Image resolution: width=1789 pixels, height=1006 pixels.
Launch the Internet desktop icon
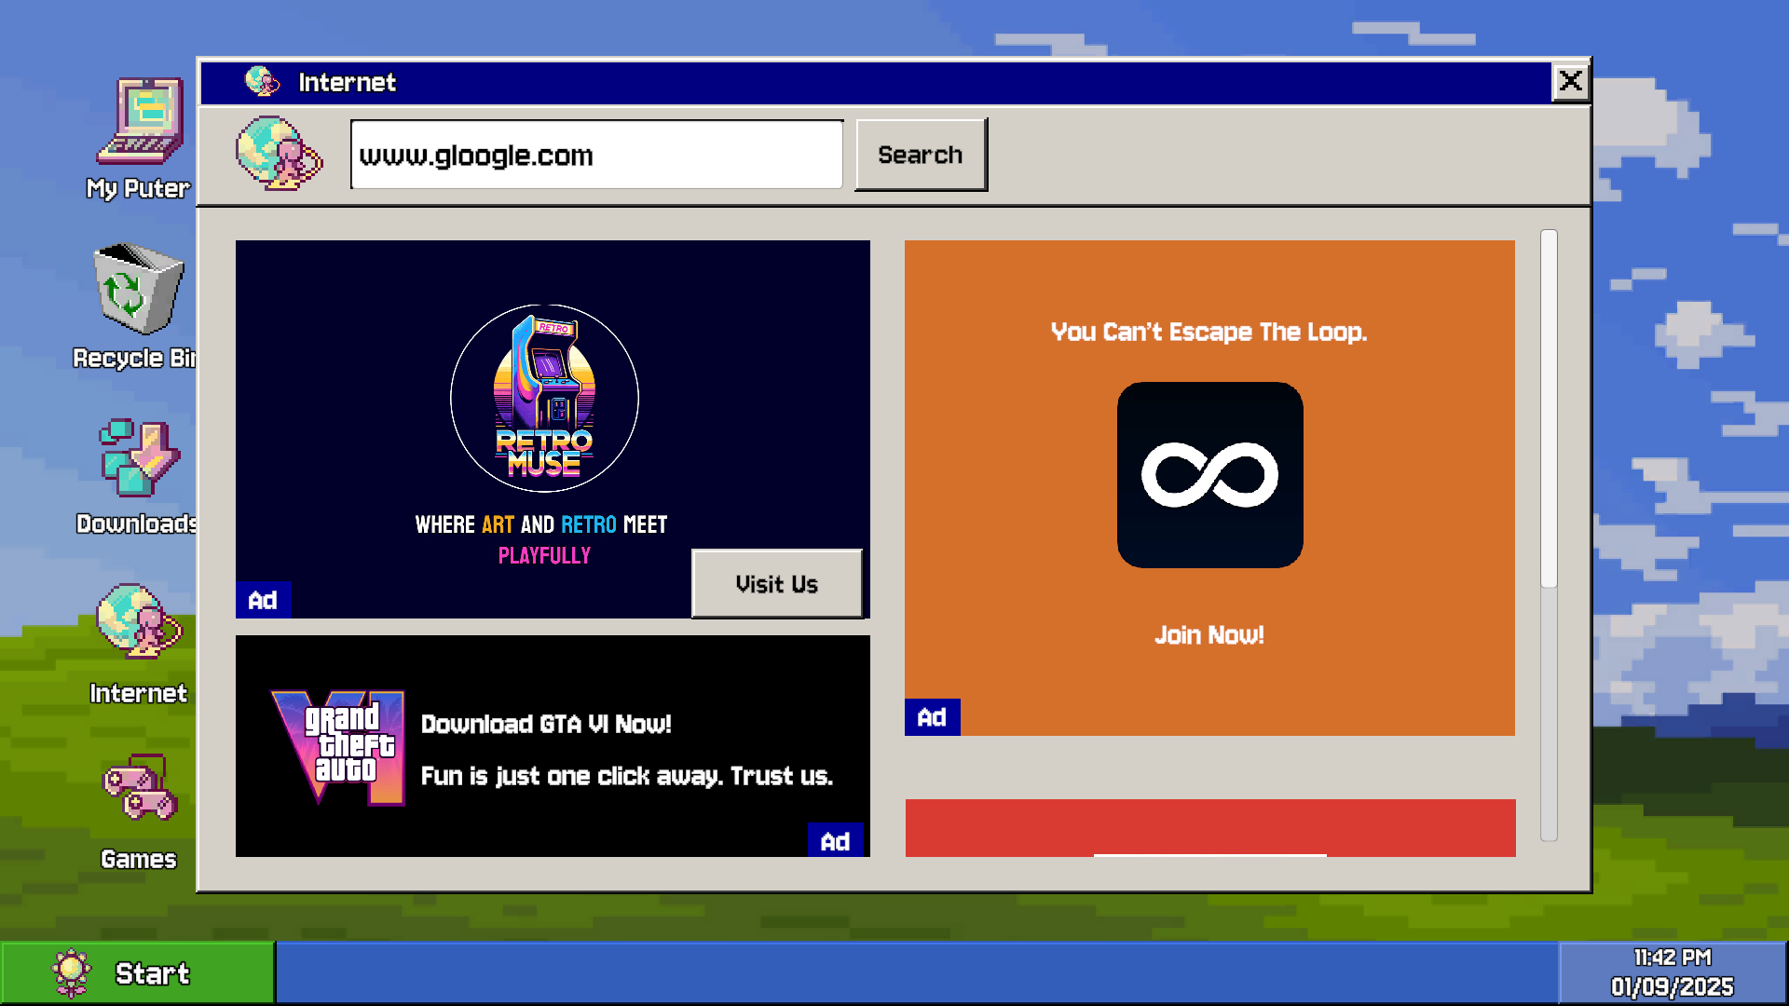pos(140,622)
